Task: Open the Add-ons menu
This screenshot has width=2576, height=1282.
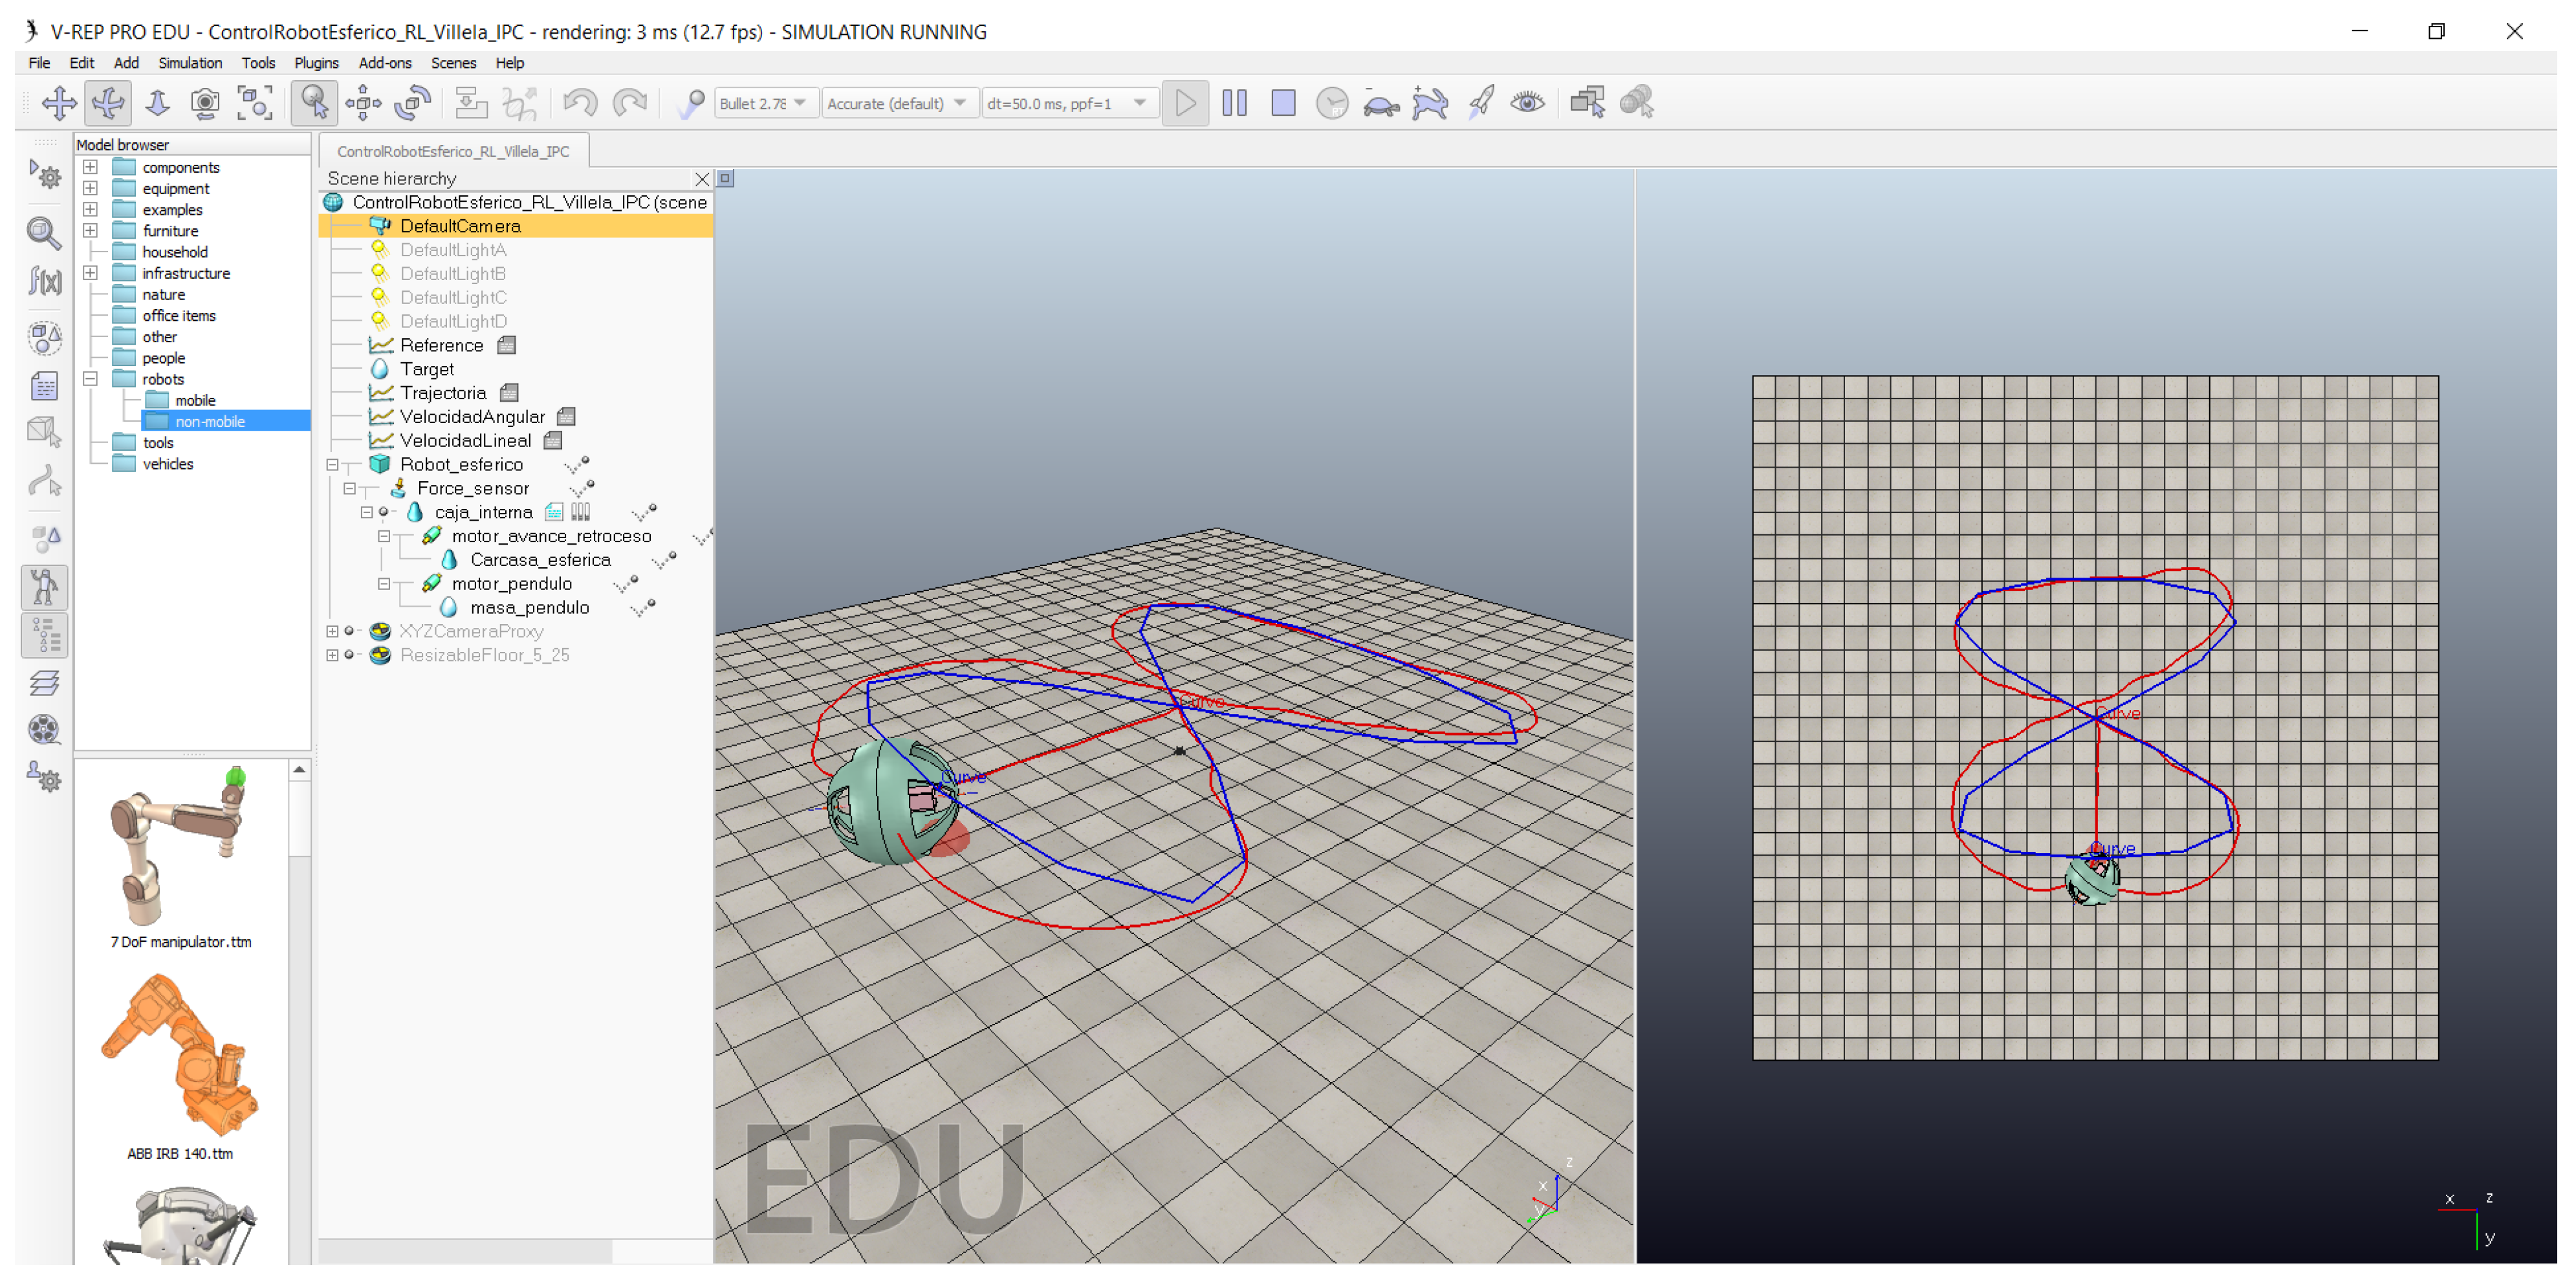Action: (384, 63)
